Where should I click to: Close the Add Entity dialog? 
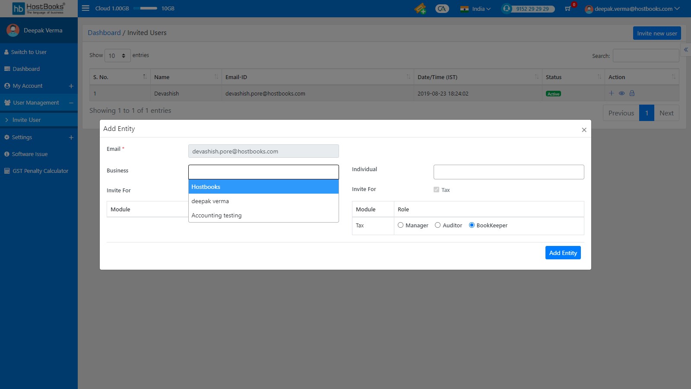click(x=584, y=130)
